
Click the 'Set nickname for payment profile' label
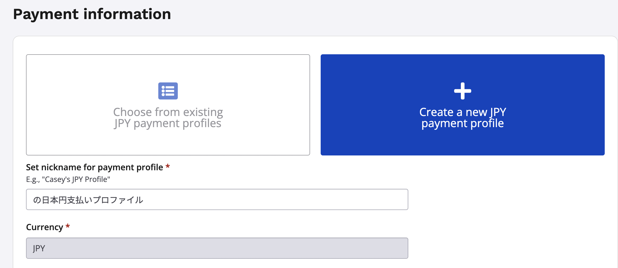(95, 167)
